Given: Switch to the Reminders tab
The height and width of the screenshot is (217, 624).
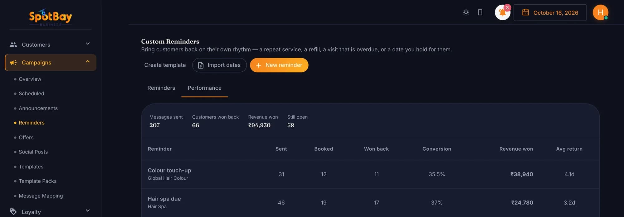Looking at the screenshot, I should click(161, 88).
